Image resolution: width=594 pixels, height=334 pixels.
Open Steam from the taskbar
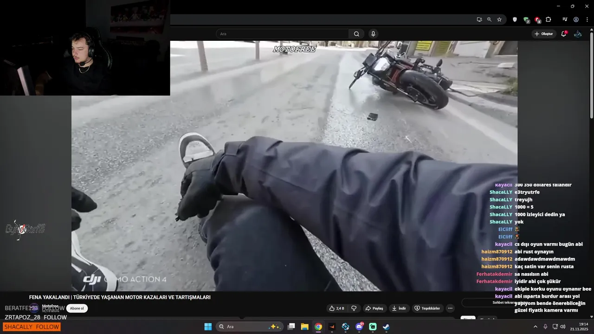tap(386, 327)
